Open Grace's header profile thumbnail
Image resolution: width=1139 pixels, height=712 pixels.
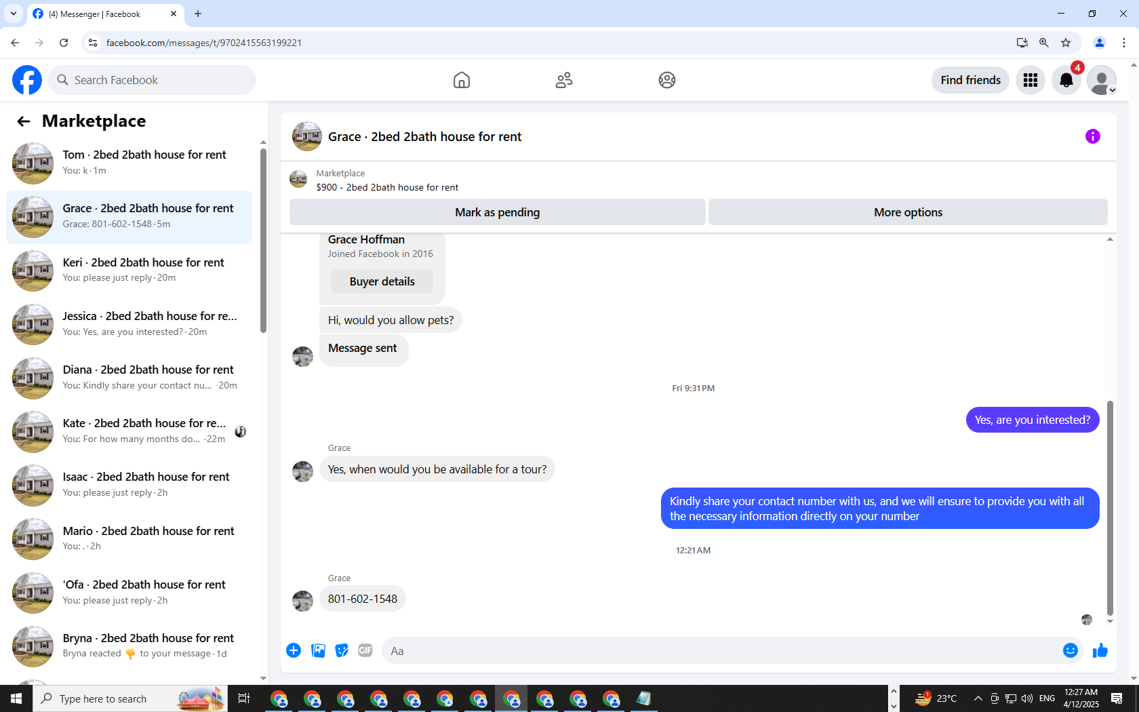click(x=306, y=136)
